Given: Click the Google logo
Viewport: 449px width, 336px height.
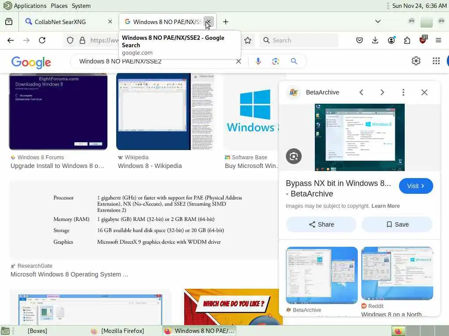Looking at the screenshot, I should tap(31, 62).
